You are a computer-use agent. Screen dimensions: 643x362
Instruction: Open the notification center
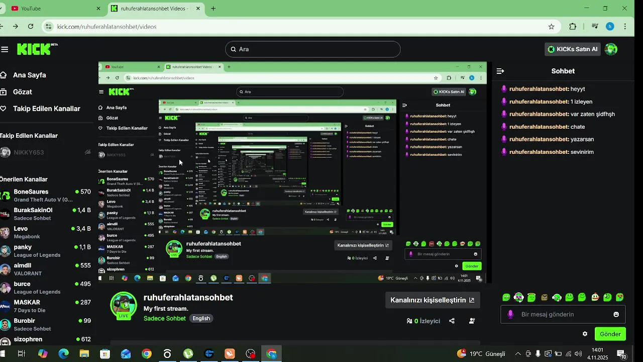pos(621,354)
